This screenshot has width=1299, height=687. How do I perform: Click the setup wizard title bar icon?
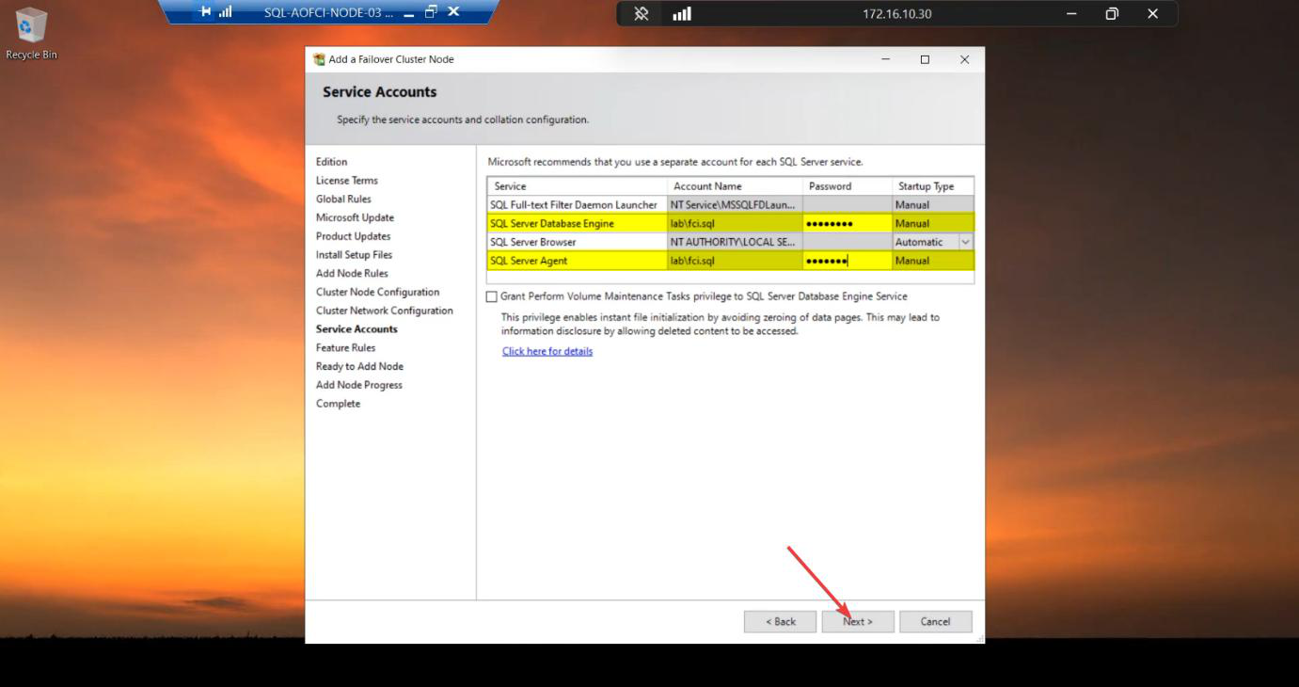coord(320,59)
